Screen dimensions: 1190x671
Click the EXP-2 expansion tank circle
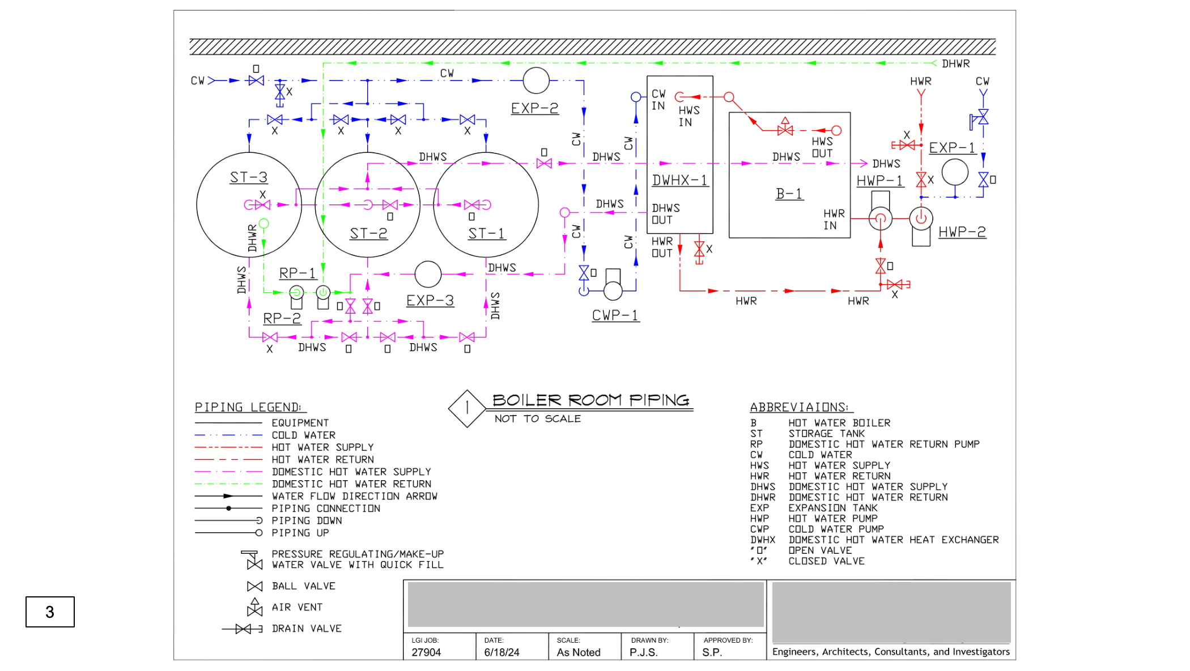point(535,80)
